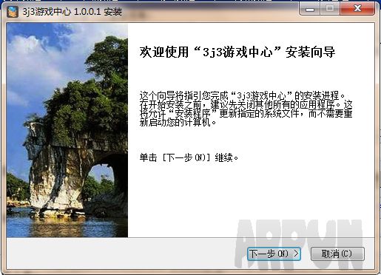This screenshot has height=275, width=381.
Task: Click the 3j3游戏中心 installer icon in title bar
Action: (13, 12)
